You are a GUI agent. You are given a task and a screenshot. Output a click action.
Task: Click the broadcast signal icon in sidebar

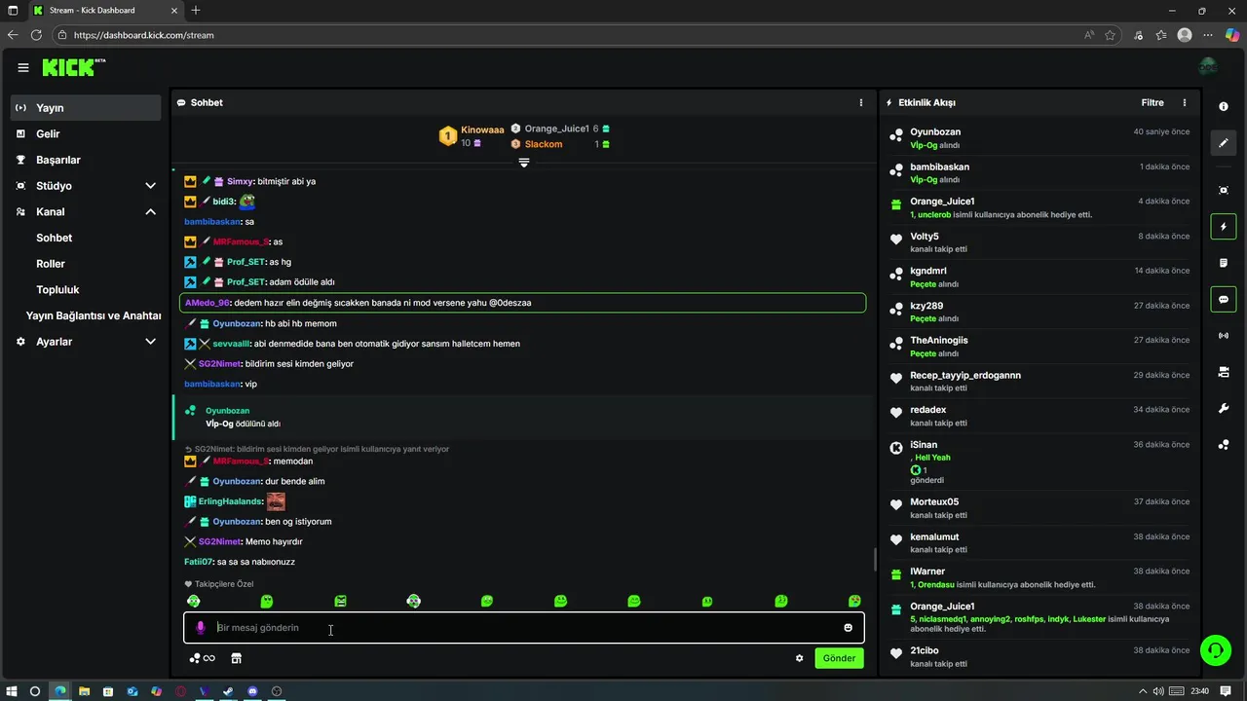1224,336
